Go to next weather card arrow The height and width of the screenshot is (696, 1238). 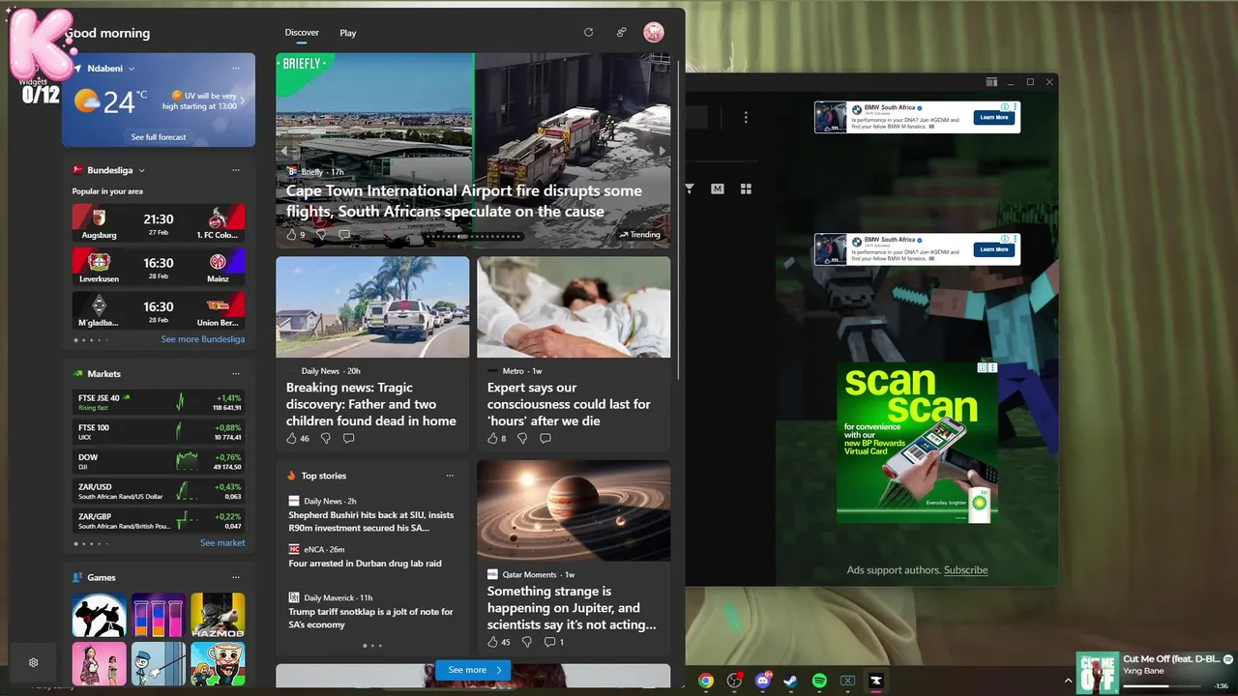(242, 101)
